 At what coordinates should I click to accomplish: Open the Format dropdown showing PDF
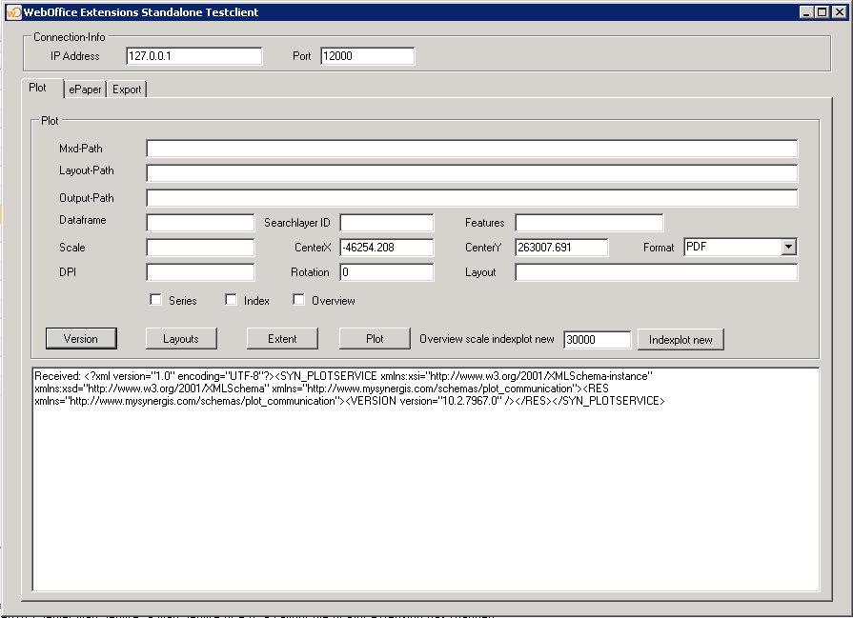point(787,247)
